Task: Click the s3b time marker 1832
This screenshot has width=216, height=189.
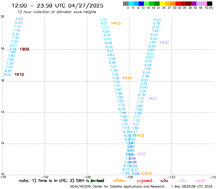Action: 141,154
